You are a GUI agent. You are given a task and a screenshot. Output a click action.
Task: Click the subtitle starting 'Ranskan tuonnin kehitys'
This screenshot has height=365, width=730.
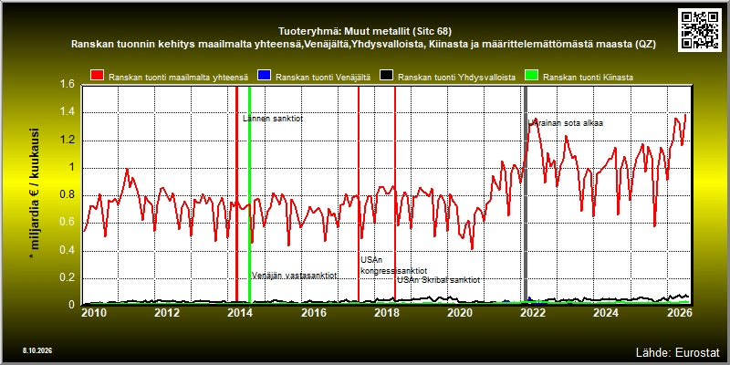[363, 45]
